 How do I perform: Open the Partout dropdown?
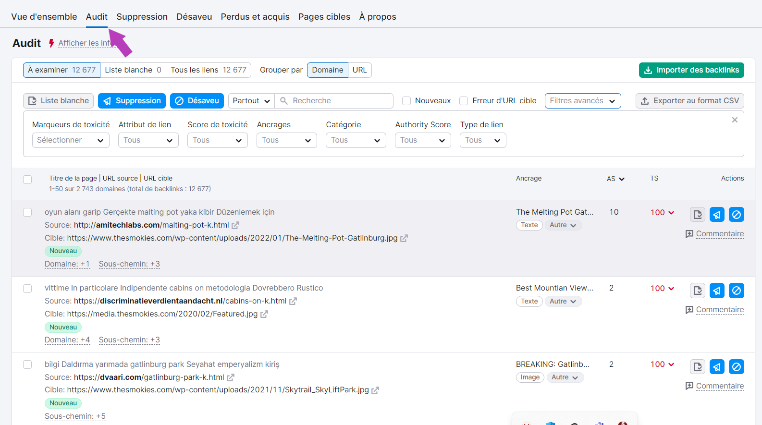(x=251, y=101)
